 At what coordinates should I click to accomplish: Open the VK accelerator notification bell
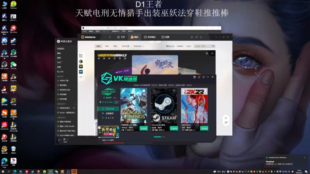tap(199, 77)
